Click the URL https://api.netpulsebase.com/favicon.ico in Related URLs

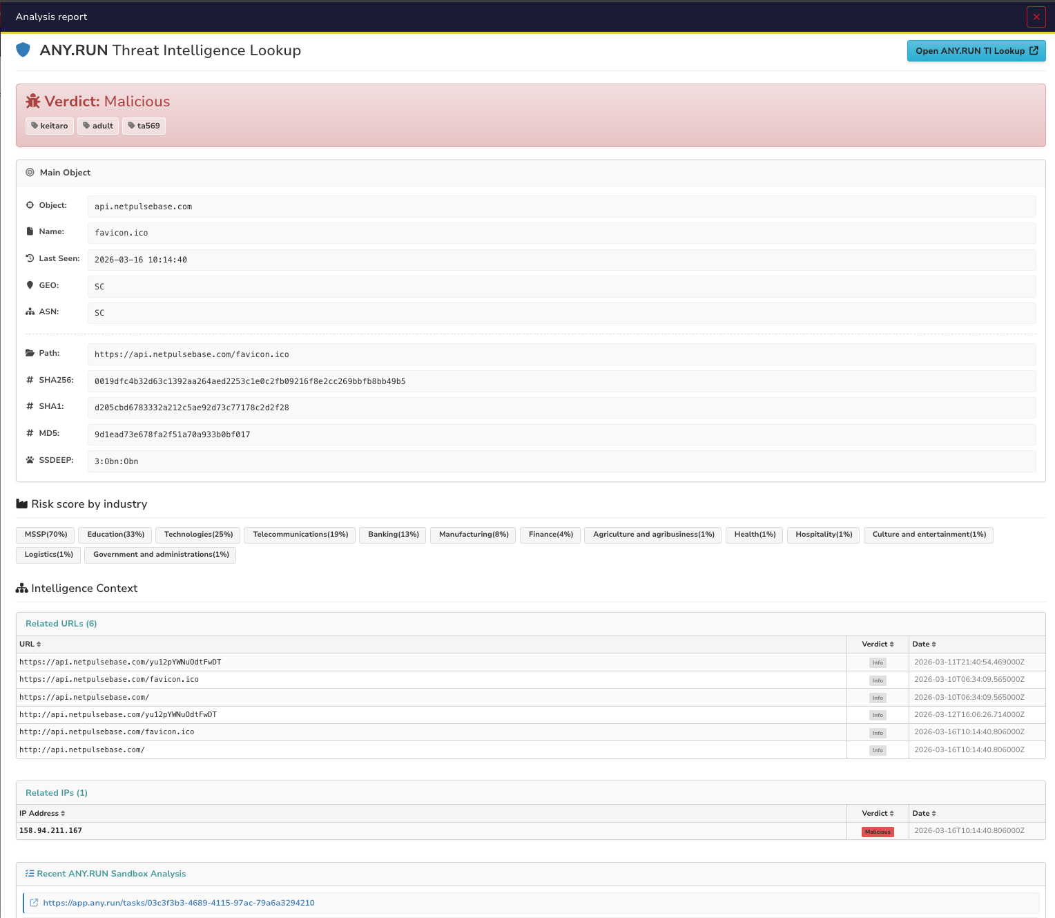(x=109, y=680)
